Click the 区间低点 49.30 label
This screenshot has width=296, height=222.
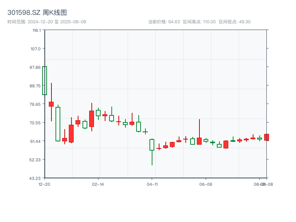(x=235, y=22)
